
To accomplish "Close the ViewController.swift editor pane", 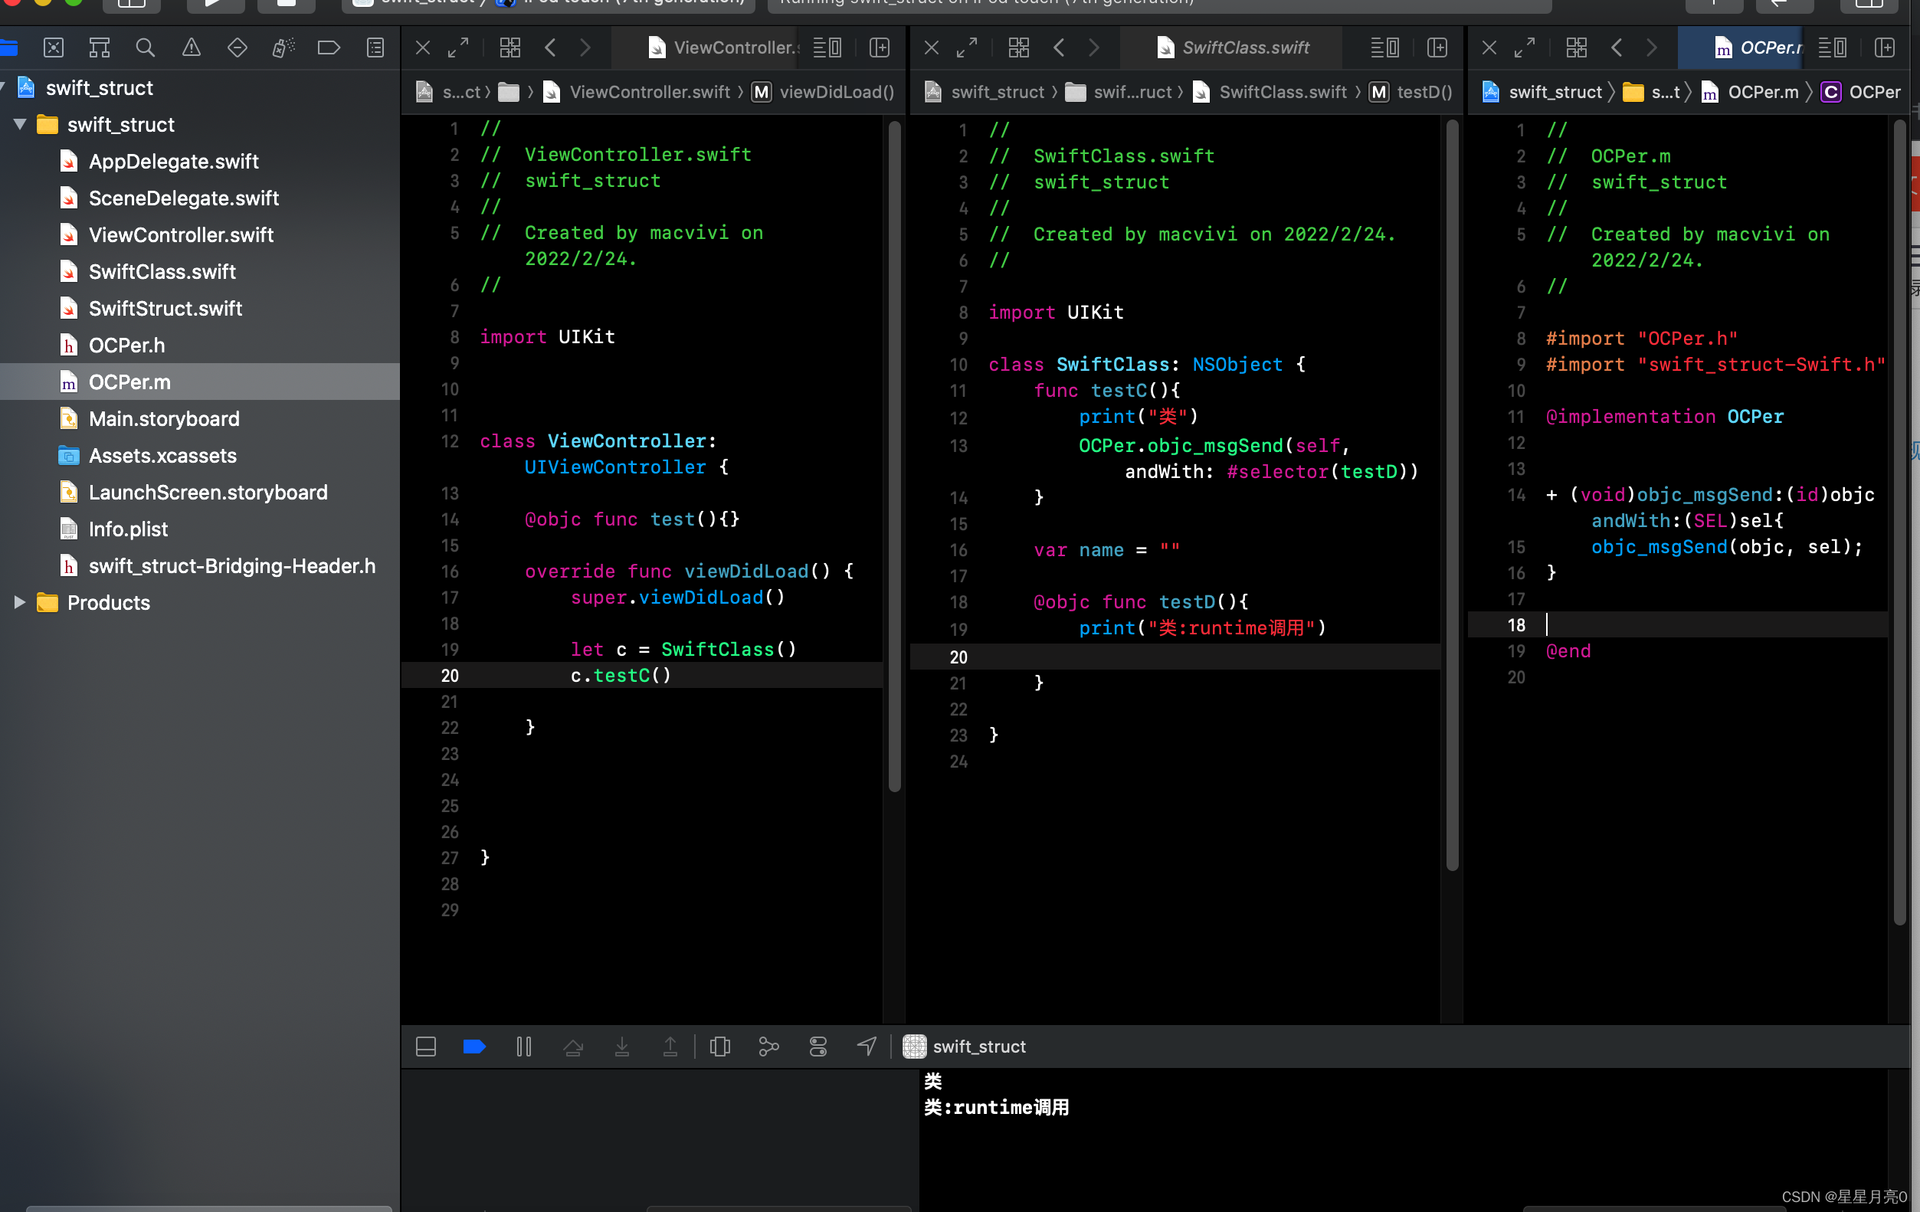I will (424, 47).
